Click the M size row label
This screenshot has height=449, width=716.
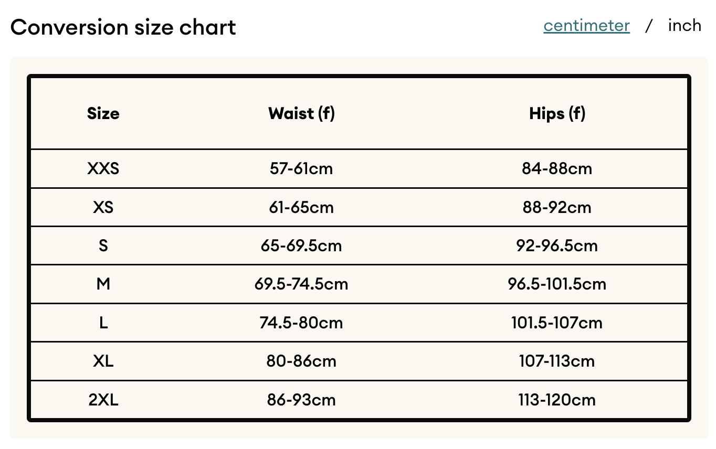103,284
